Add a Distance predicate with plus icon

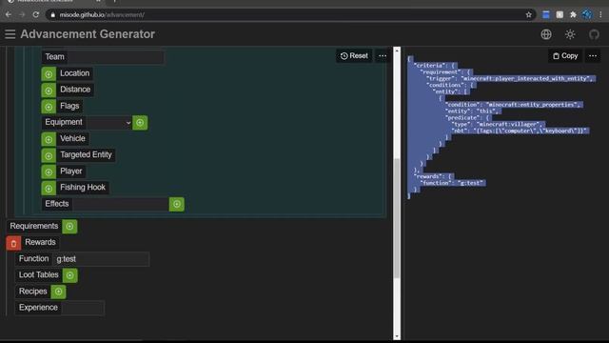point(49,91)
